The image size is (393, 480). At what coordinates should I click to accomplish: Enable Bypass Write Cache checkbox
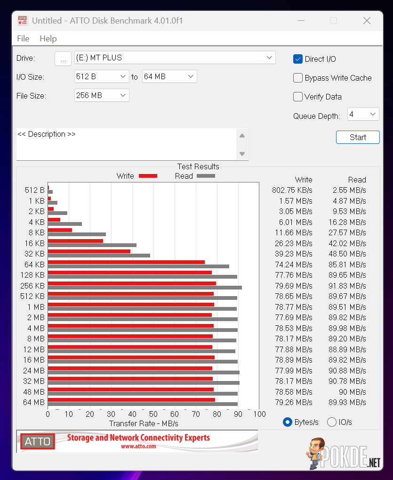(297, 78)
